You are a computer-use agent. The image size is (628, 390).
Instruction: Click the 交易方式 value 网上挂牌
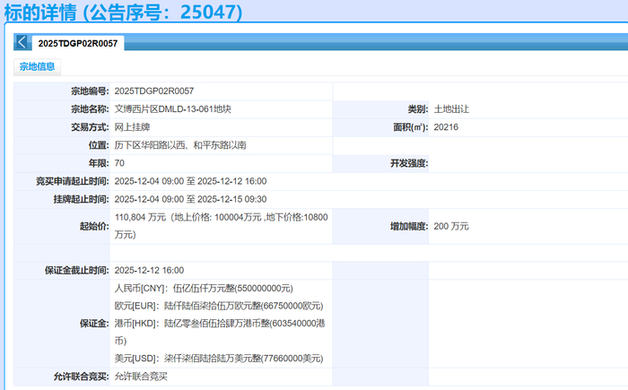coord(132,127)
